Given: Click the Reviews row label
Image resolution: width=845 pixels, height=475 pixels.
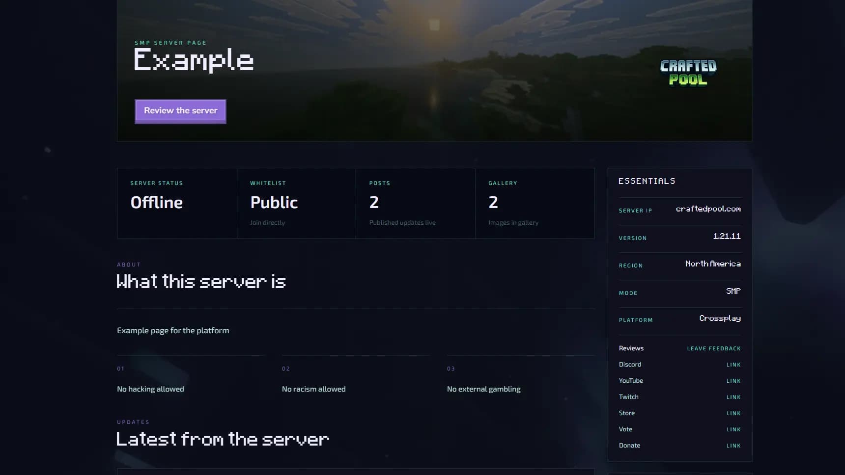Looking at the screenshot, I should pyautogui.click(x=631, y=348).
